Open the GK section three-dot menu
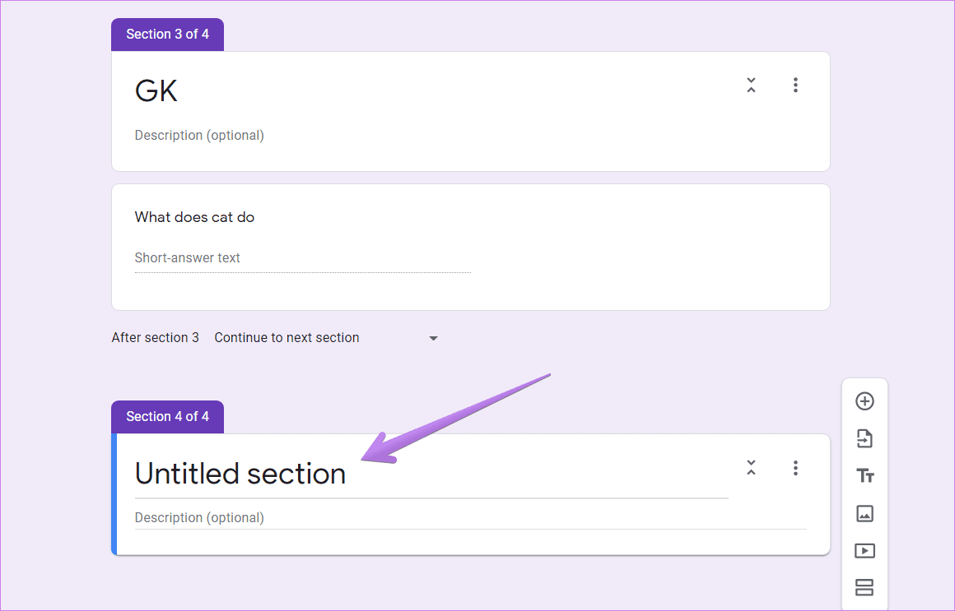Viewport: 955px width, 611px height. tap(794, 86)
